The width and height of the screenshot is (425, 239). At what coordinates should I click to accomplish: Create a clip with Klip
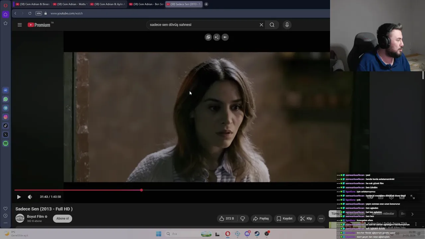pyautogui.click(x=306, y=218)
